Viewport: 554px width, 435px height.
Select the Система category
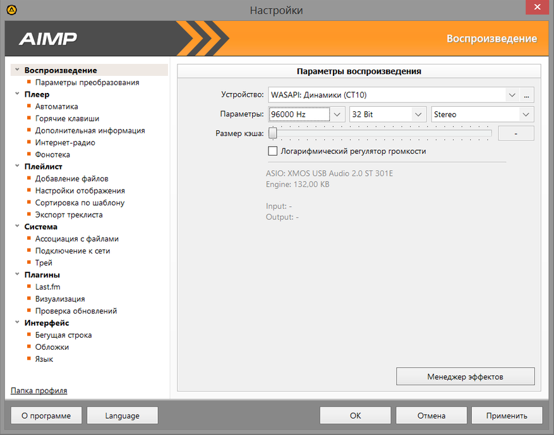click(40, 226)
